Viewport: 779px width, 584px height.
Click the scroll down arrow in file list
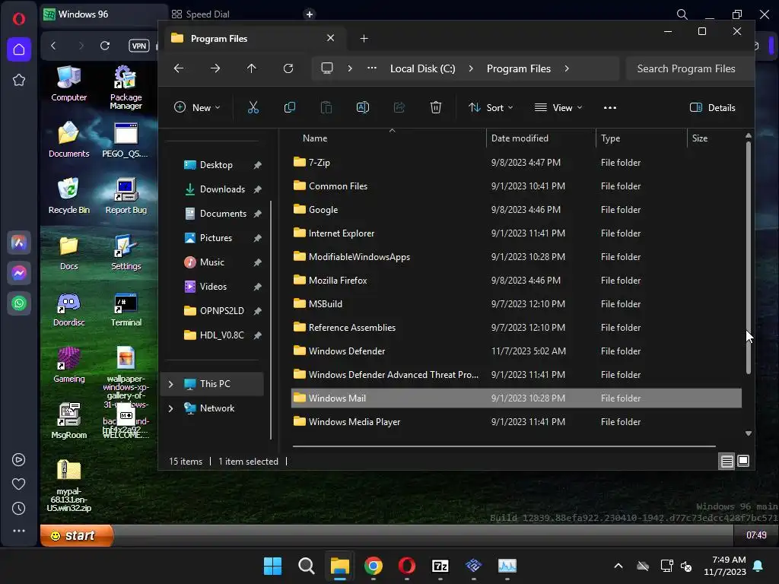click(749, 433)
